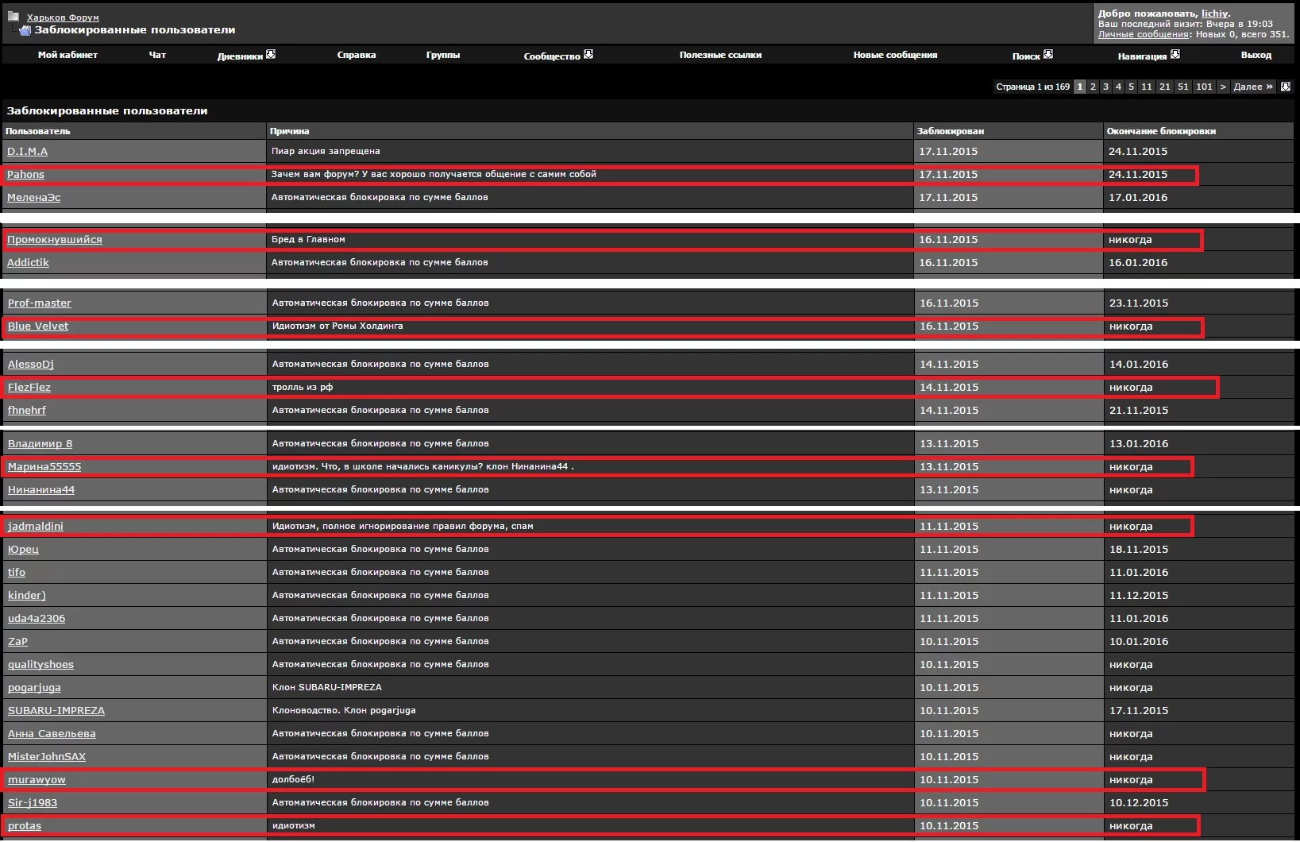Open the kinder) user profile link

pyautogui.click(x=27, y=595)
